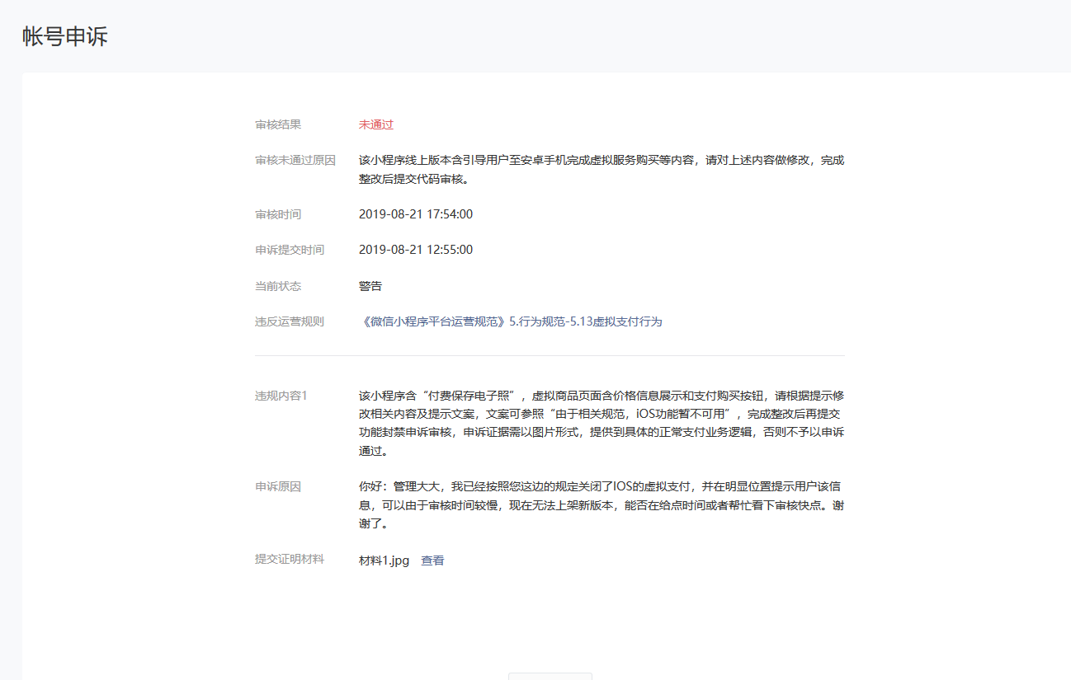Select review time 2019-08-21 17:54:00
This screenshot has width=1071, height=680.
[416, 214]
